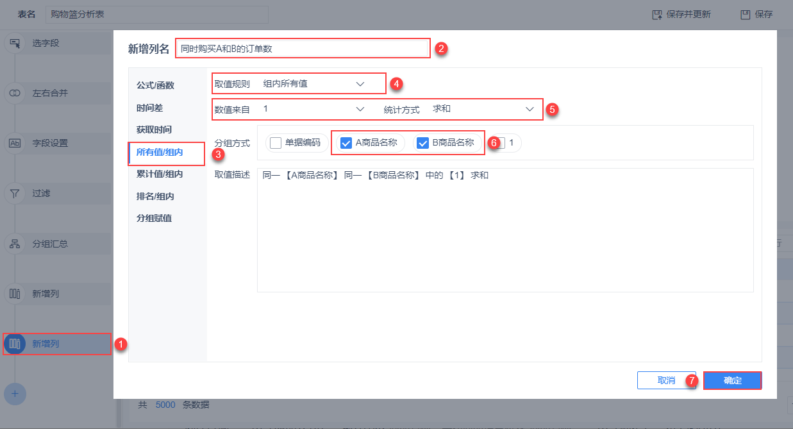Select the 排名/组内 tab
The image size is (793, 429).
155,196
